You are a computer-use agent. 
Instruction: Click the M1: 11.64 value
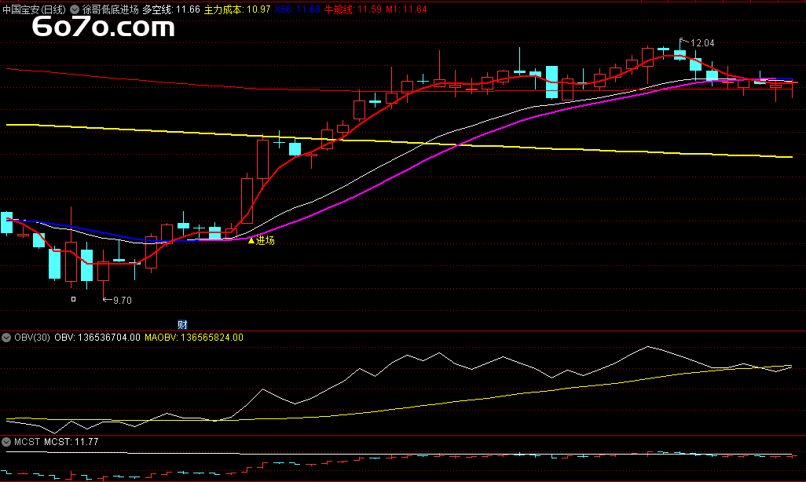coord(405,9)
